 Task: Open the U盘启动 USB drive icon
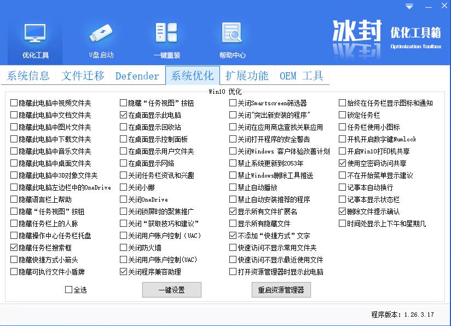(101, 35)
